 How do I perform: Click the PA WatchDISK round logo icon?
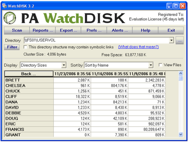10,18
